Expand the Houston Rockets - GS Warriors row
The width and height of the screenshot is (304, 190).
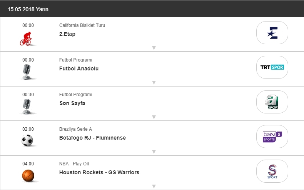pos(154,187)
